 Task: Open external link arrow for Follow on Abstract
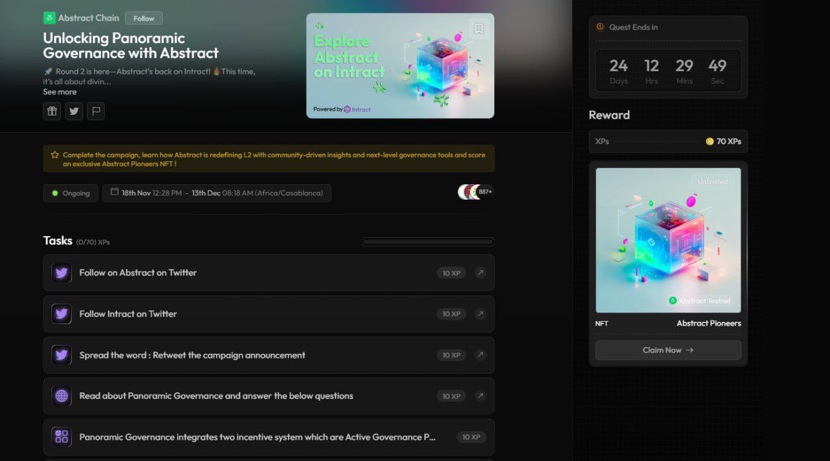pyautogui.click(x=480, y=273)
